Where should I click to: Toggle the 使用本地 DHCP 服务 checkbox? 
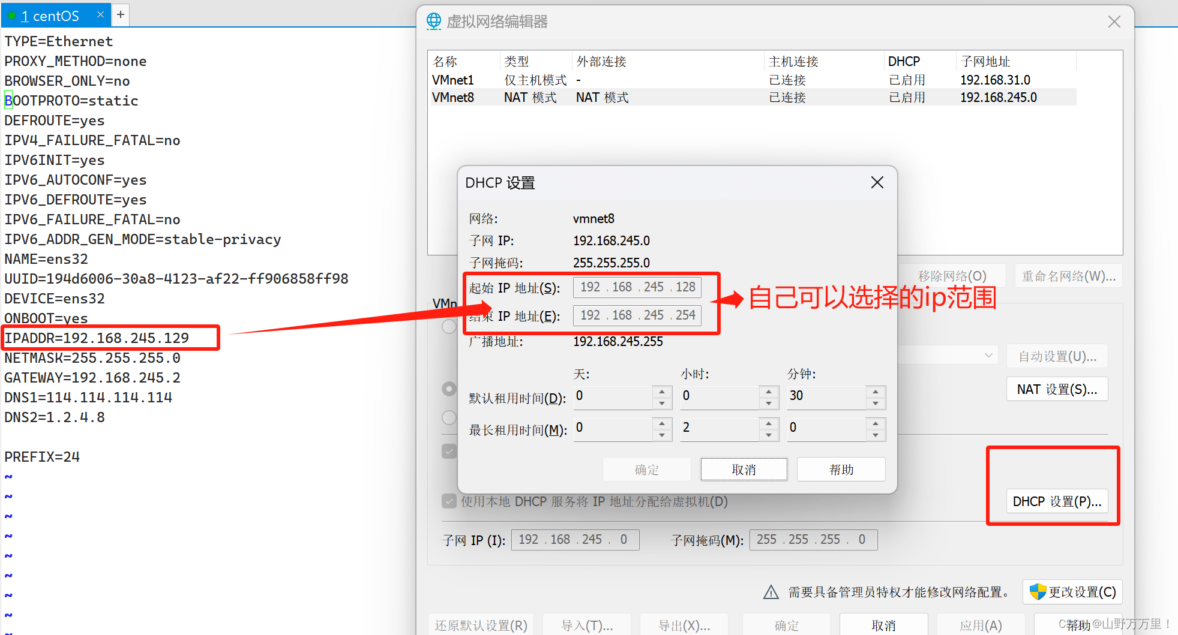click(449, 501)
